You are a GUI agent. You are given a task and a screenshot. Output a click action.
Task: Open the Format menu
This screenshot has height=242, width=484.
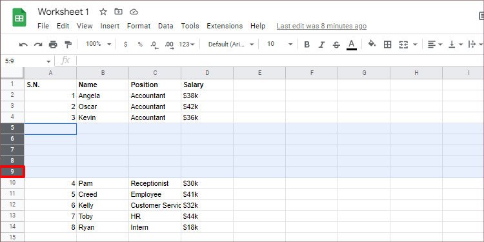[x=139, y=26]
